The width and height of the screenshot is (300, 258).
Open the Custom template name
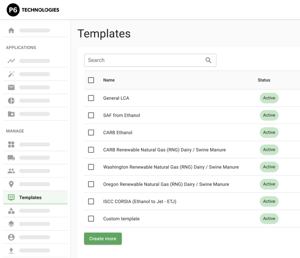[x=121, y=219]
